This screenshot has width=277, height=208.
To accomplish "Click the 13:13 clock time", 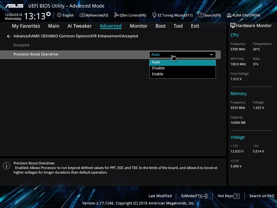I will pos(35,16).
